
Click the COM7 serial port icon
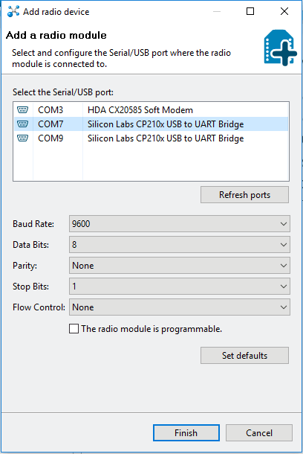pos(22,124)
